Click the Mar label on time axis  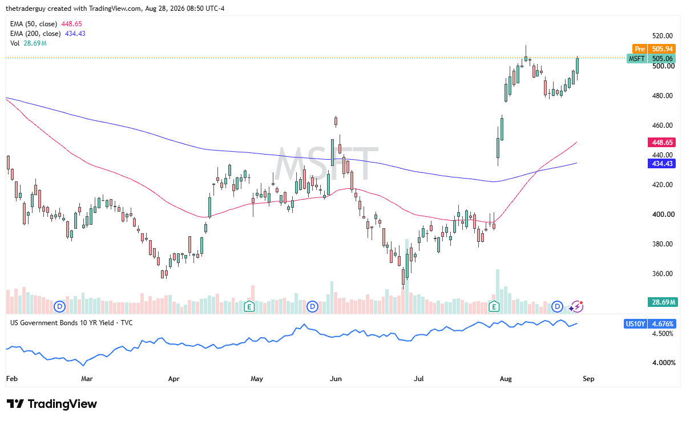click(87, 379)
